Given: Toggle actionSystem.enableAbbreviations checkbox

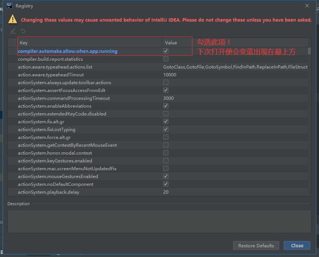Looking at the screenshot, I should point(166,106).
